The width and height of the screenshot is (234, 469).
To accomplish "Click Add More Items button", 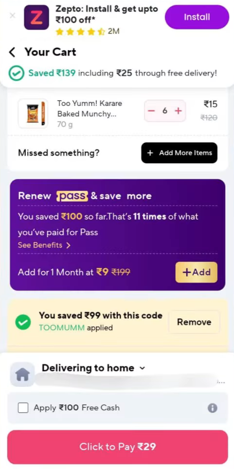I will click(179, 153).
